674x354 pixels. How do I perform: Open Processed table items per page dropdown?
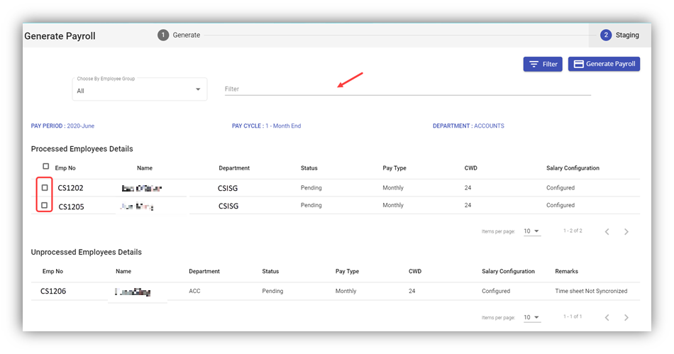[531, 231]
